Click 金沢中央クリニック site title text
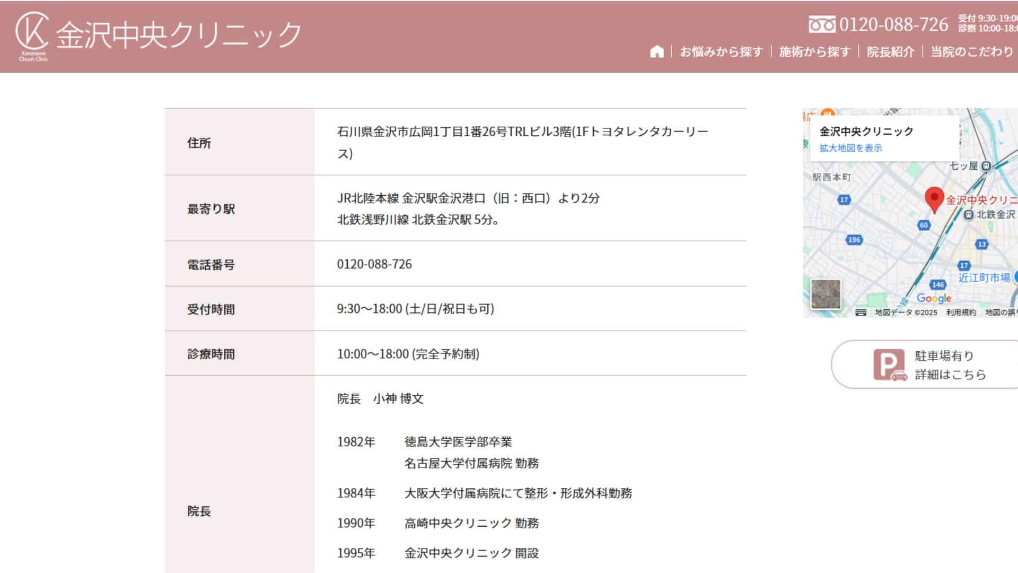This screenshot has width=1018, height=573. coord(179,35)
